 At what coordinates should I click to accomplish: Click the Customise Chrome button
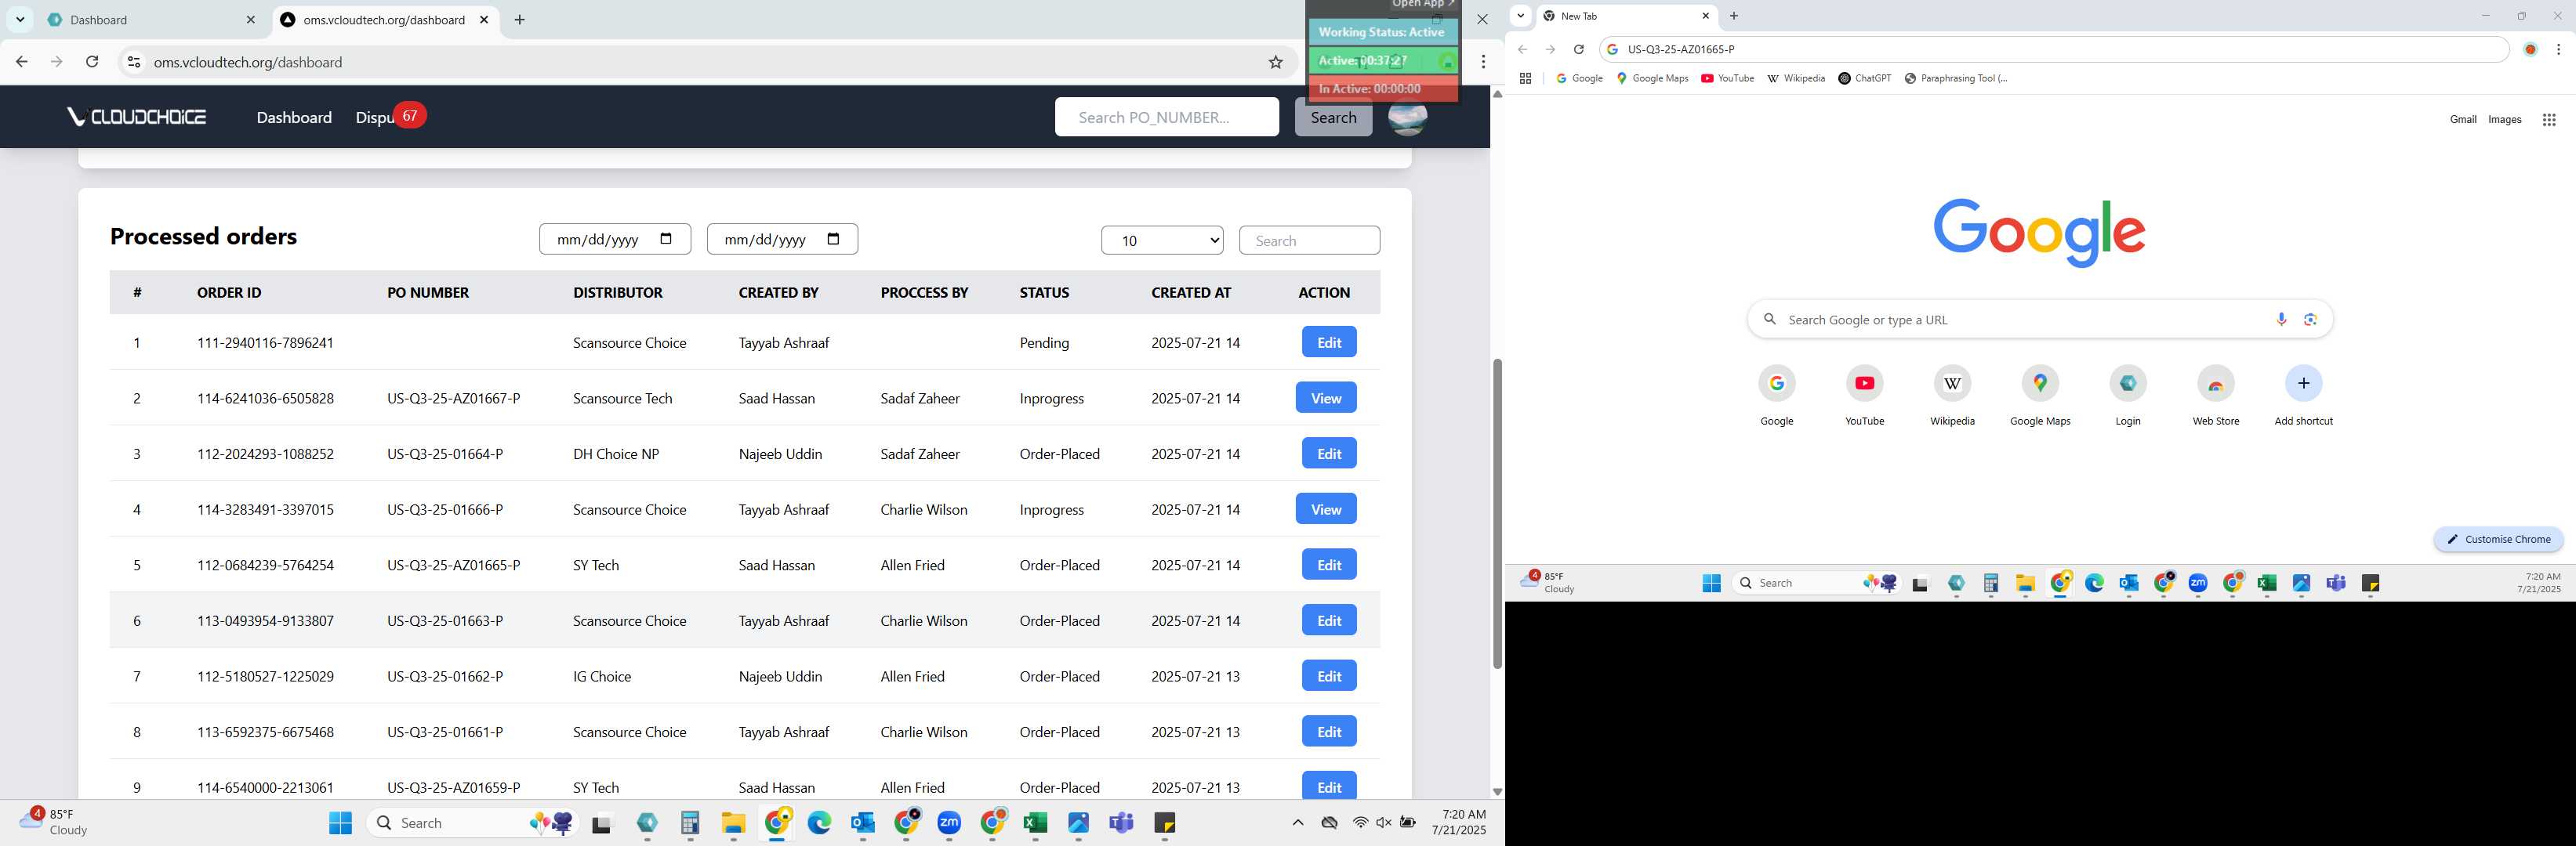(x=2498, y=540)
